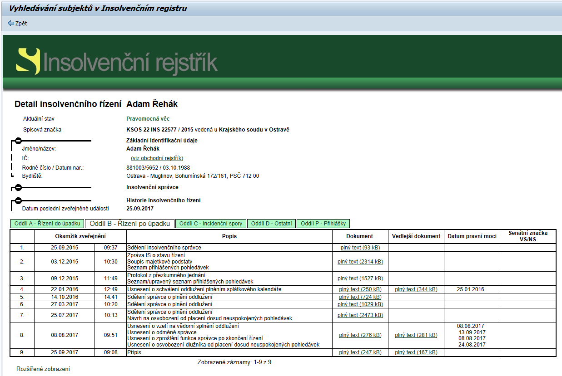Collapse the Základní identifikační údaje section
The width and height of the screenshot is (562, 376).
pos(18,141)
